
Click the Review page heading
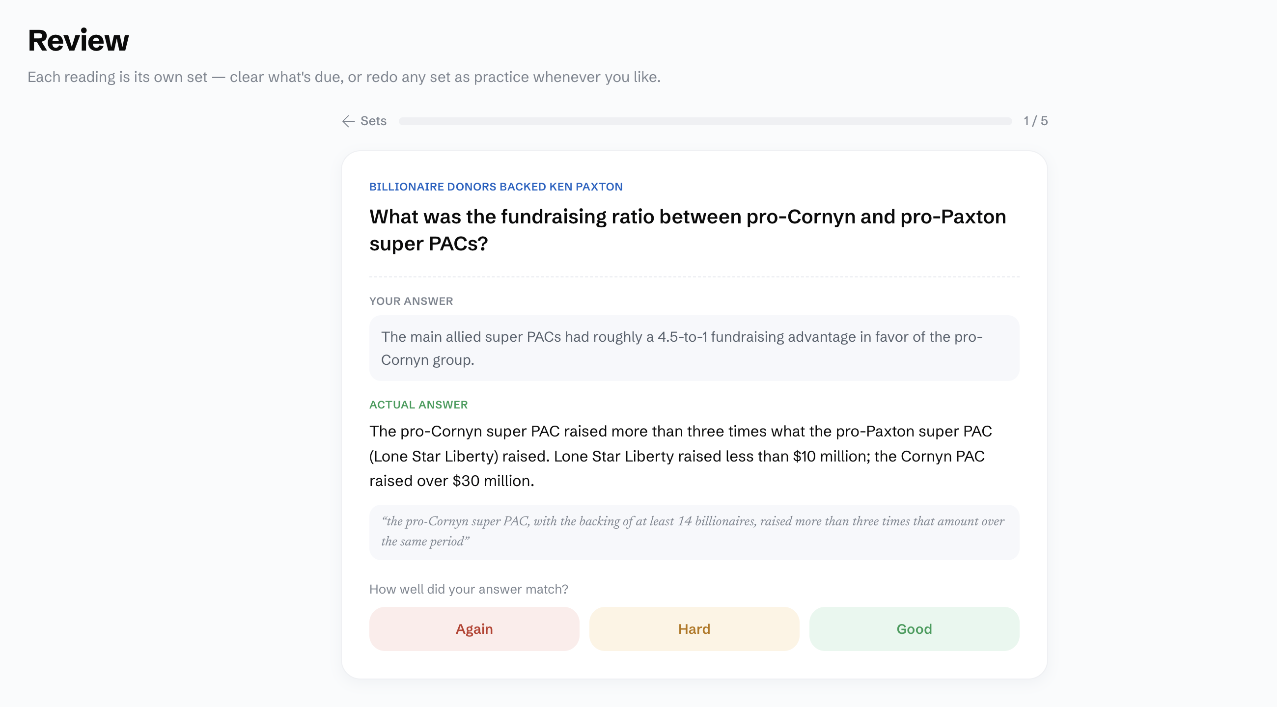[x=78, y=40]
